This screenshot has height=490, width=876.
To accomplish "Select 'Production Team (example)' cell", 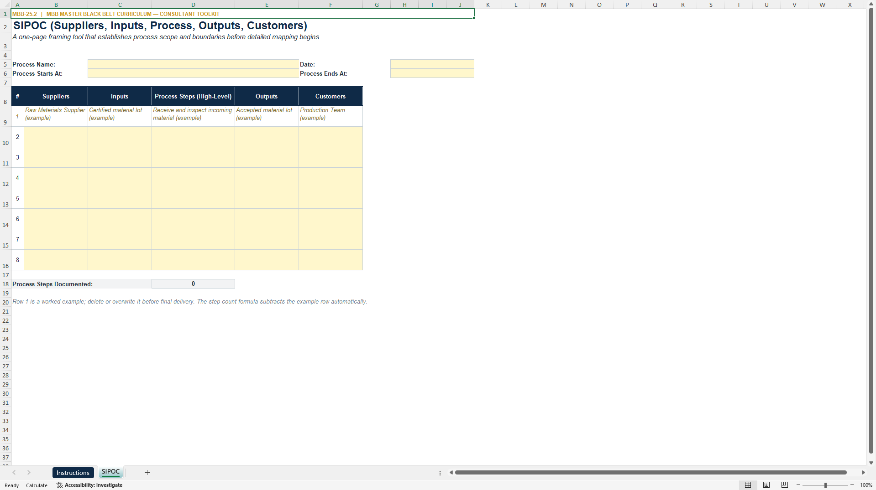I will [330, 116].
